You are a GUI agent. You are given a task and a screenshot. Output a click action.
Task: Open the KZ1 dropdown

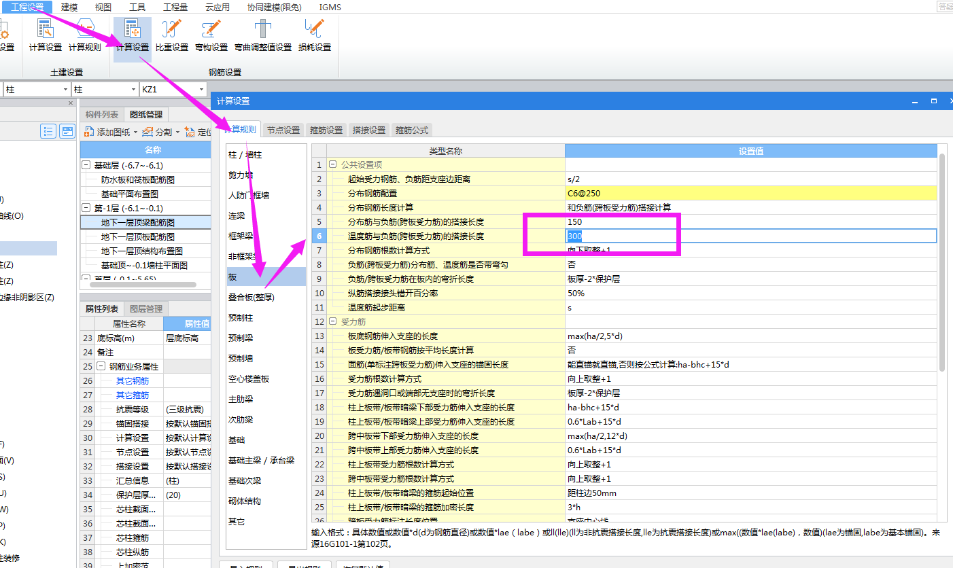point(201,90)
